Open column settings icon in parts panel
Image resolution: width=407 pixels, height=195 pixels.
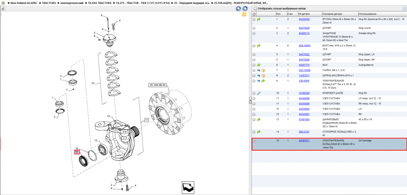[x=404, y=8]
